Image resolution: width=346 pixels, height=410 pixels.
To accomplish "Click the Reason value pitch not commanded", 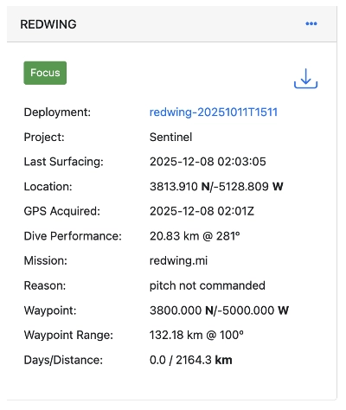I will (x=208, y=285).
